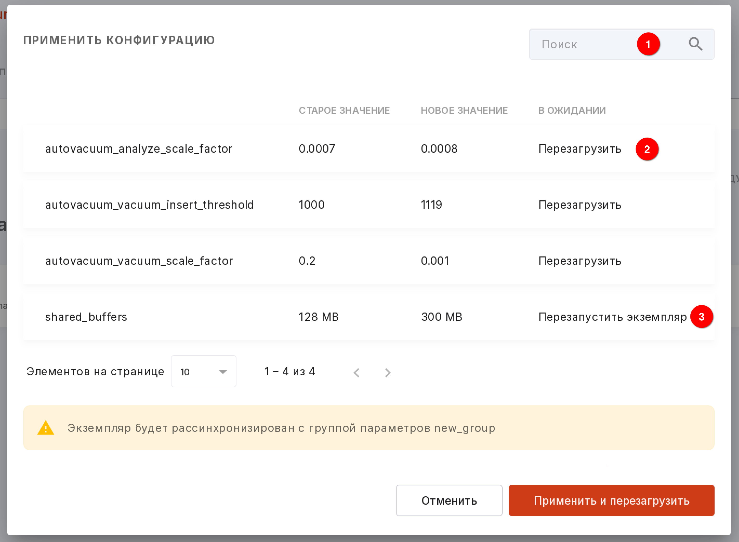The width and height of the screenshot is (739, 542).
Task: Click the 1 – 4 из 4 pagination text
Action: click(x=290, y=371)
